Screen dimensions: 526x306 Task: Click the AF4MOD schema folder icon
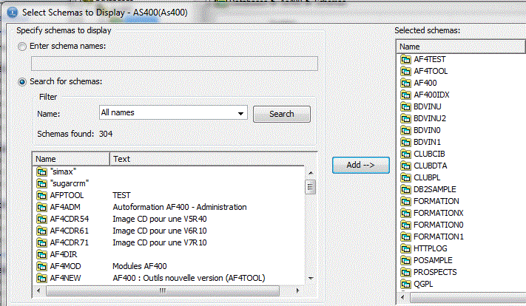tap(41, 266)
